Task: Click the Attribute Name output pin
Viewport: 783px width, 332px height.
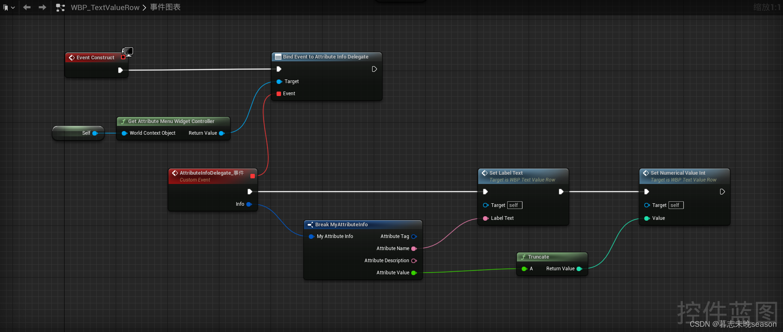Action: 414,248
